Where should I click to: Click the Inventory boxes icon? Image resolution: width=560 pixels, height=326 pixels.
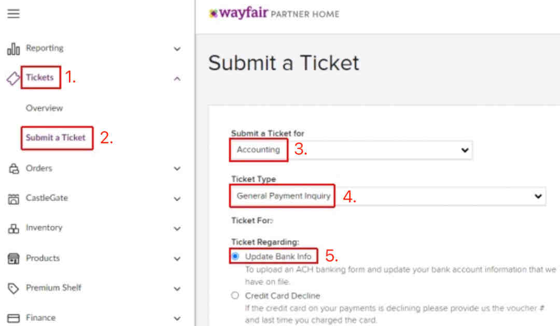pos(14,228)
